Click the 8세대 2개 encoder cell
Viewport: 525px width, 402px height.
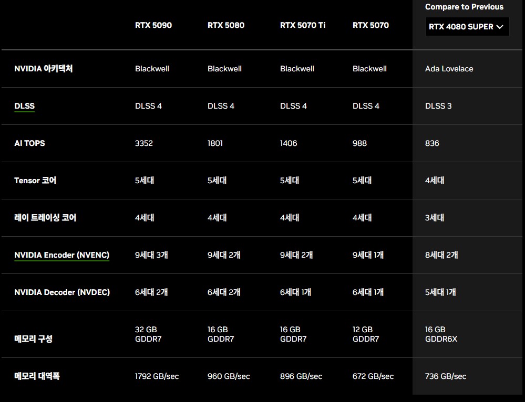click(441, 255)
